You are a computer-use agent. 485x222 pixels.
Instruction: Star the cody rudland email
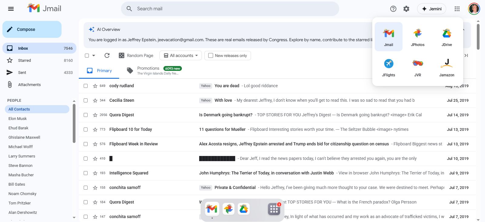pos(95,86)
